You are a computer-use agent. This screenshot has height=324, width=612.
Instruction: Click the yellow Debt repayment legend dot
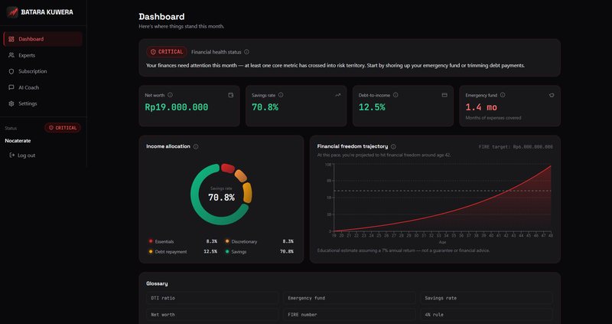pyautogui.click(x=151, y=252)
